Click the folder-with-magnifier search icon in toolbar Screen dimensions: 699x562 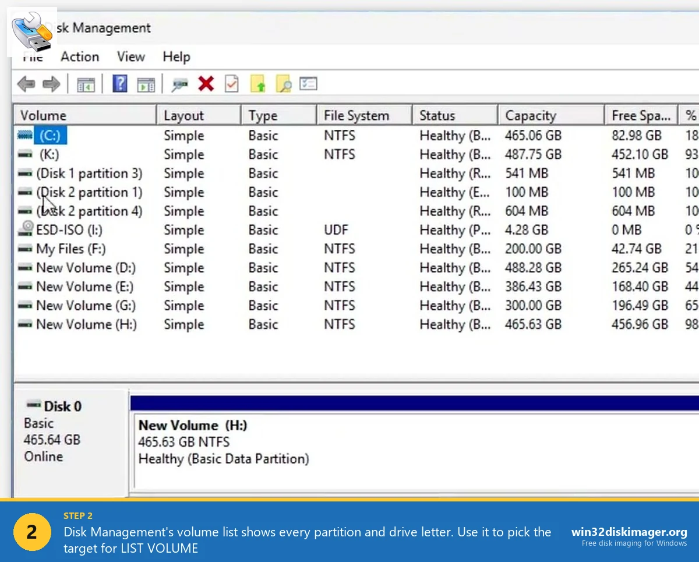click(284, 83)
